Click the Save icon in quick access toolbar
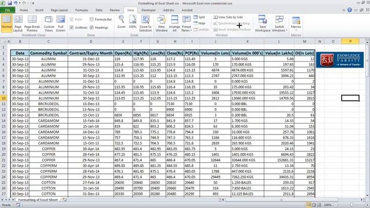This screenshot has width=370, height=208. point(10,3)
